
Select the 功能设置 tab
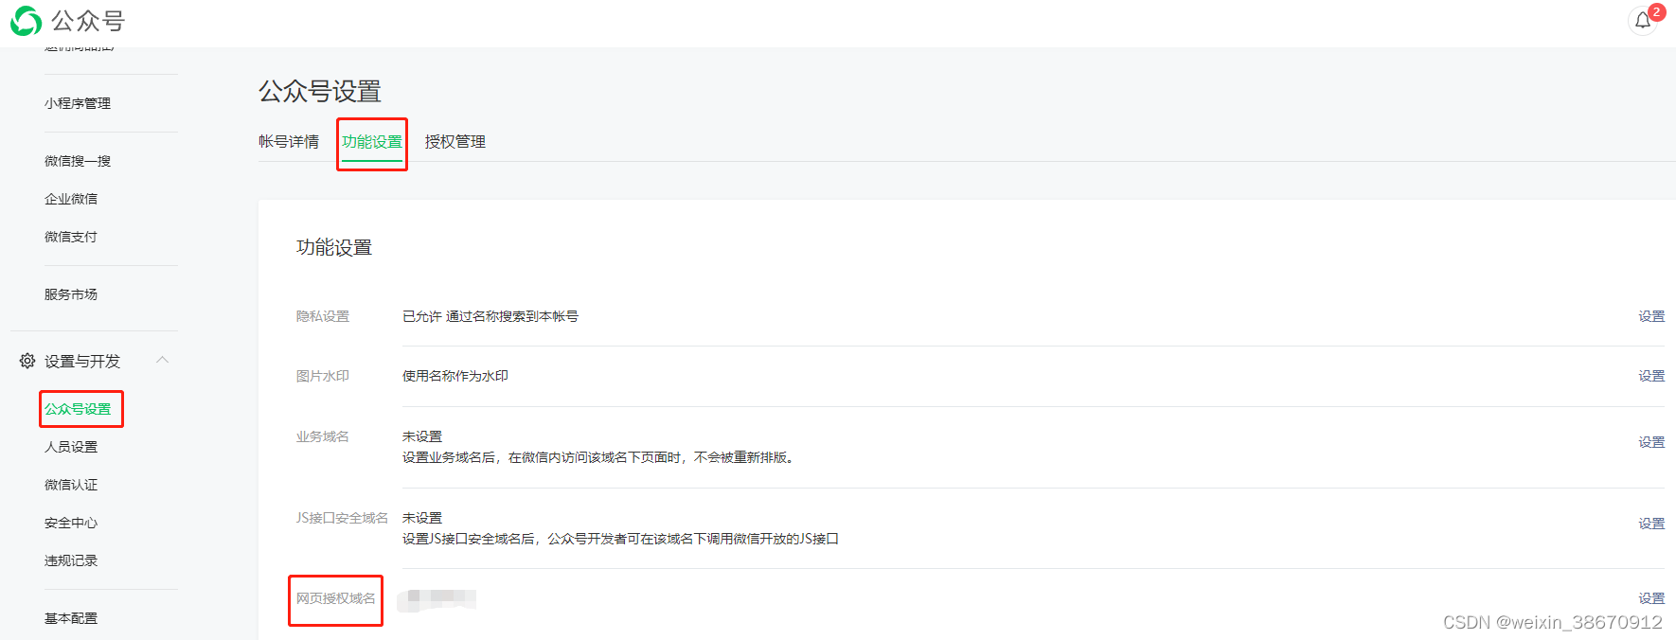coord(372,142)
